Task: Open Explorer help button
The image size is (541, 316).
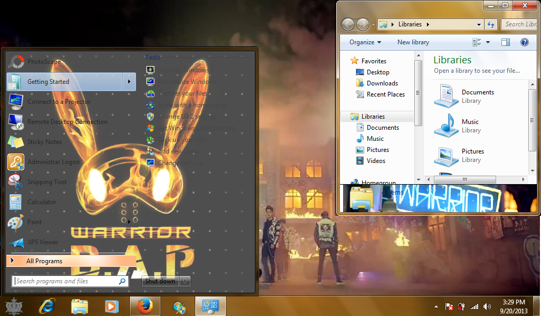Action: point(525,42)
